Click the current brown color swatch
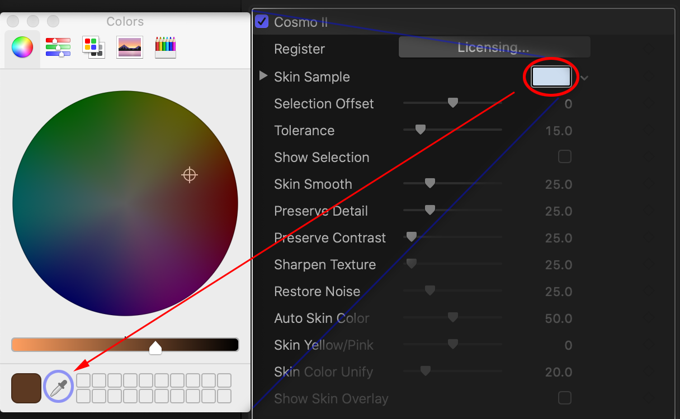 tap(26, 388)
